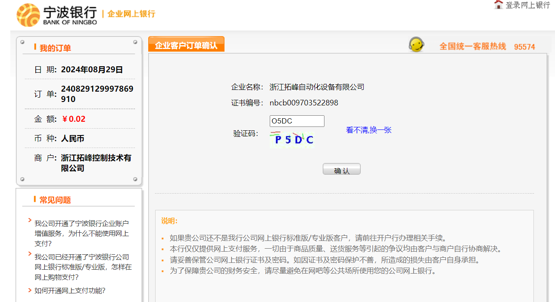Open FAQ 为什么不能使用网上支付

tap(81, 233)
